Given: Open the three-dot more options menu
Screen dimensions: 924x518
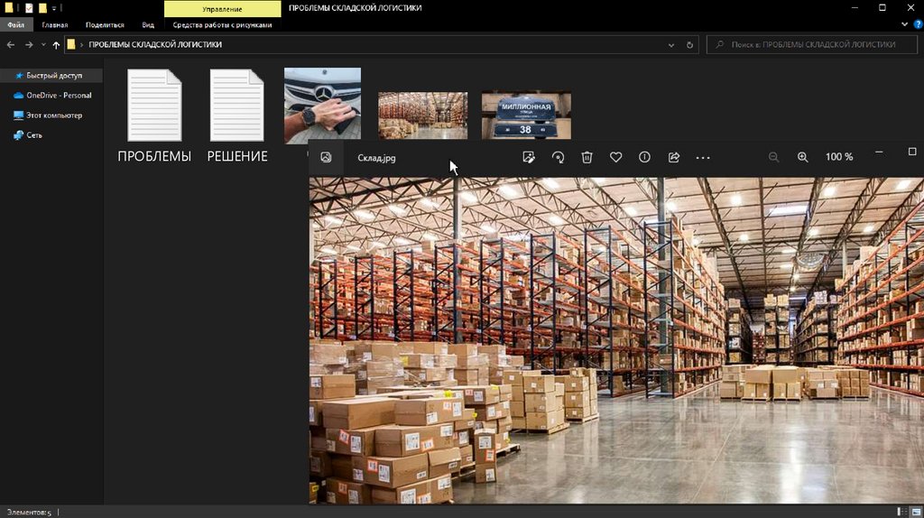Looking at the screenshot, I should click(703, 158).
